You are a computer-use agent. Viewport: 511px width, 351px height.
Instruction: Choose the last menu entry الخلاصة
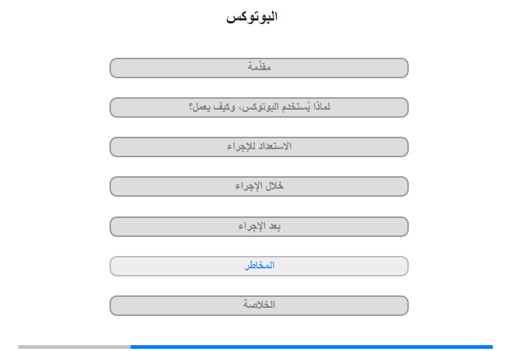[x=259, y=305]
